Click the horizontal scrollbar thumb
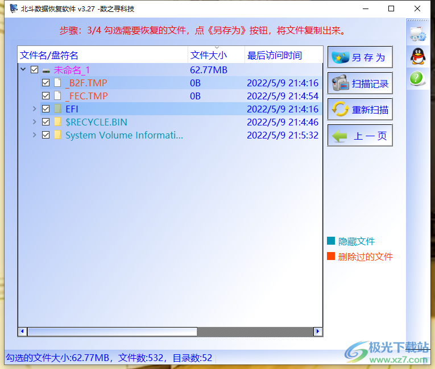Image resolution: width=435 pixels, height=369 pixels. click(x=113, y=332)
